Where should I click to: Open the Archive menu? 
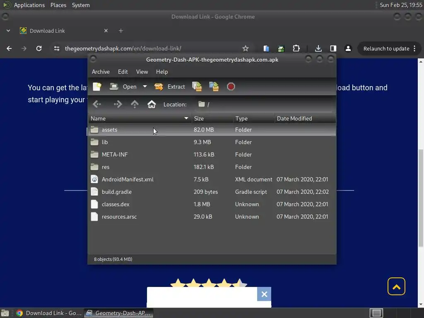101,72
